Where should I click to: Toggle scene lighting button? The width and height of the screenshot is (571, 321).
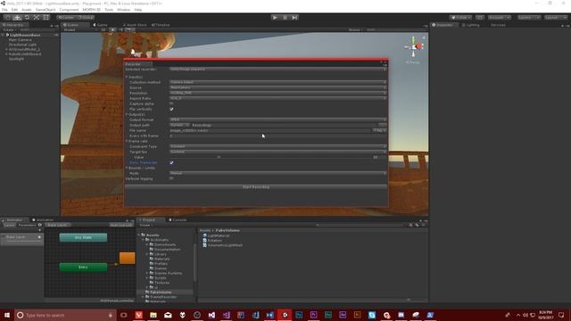112,29
